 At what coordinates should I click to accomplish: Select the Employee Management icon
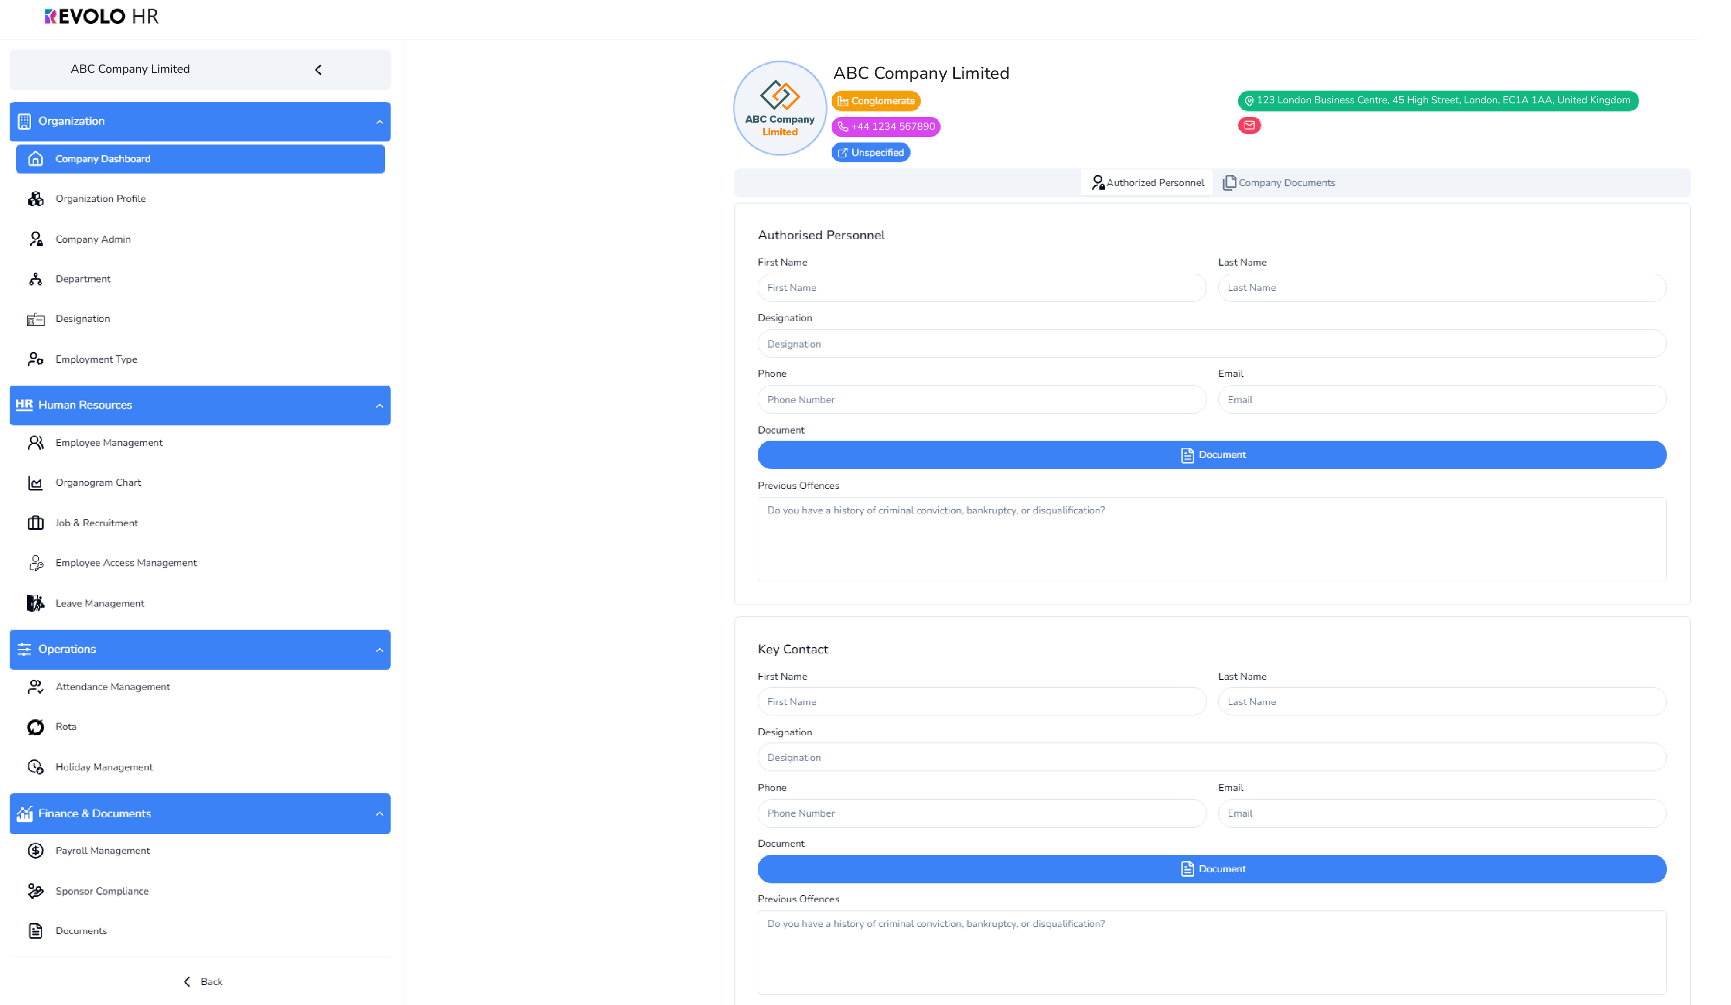point(37,443)
